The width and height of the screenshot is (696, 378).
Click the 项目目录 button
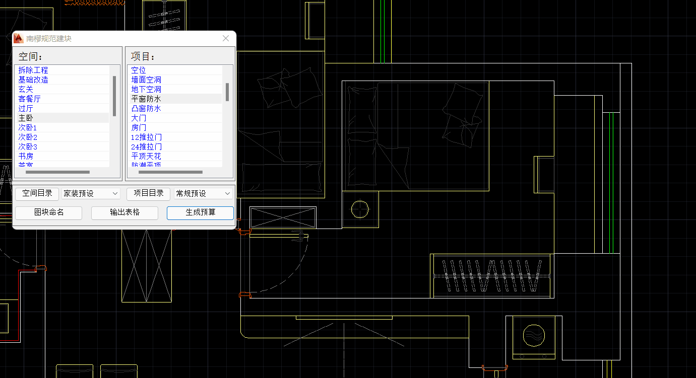tap(149, 193)
